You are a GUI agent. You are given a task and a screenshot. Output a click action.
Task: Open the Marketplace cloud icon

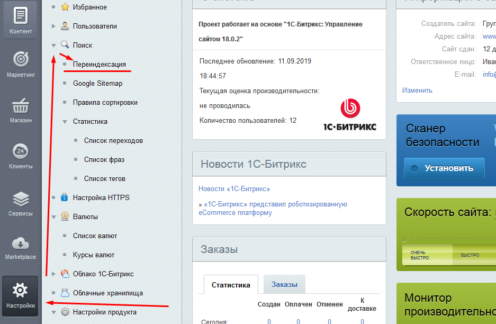[x=21, y=244]
